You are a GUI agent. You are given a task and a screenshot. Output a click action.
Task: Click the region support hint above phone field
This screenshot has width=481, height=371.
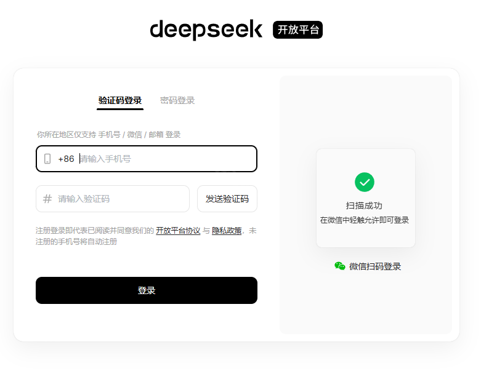click(x=108, y=135)
